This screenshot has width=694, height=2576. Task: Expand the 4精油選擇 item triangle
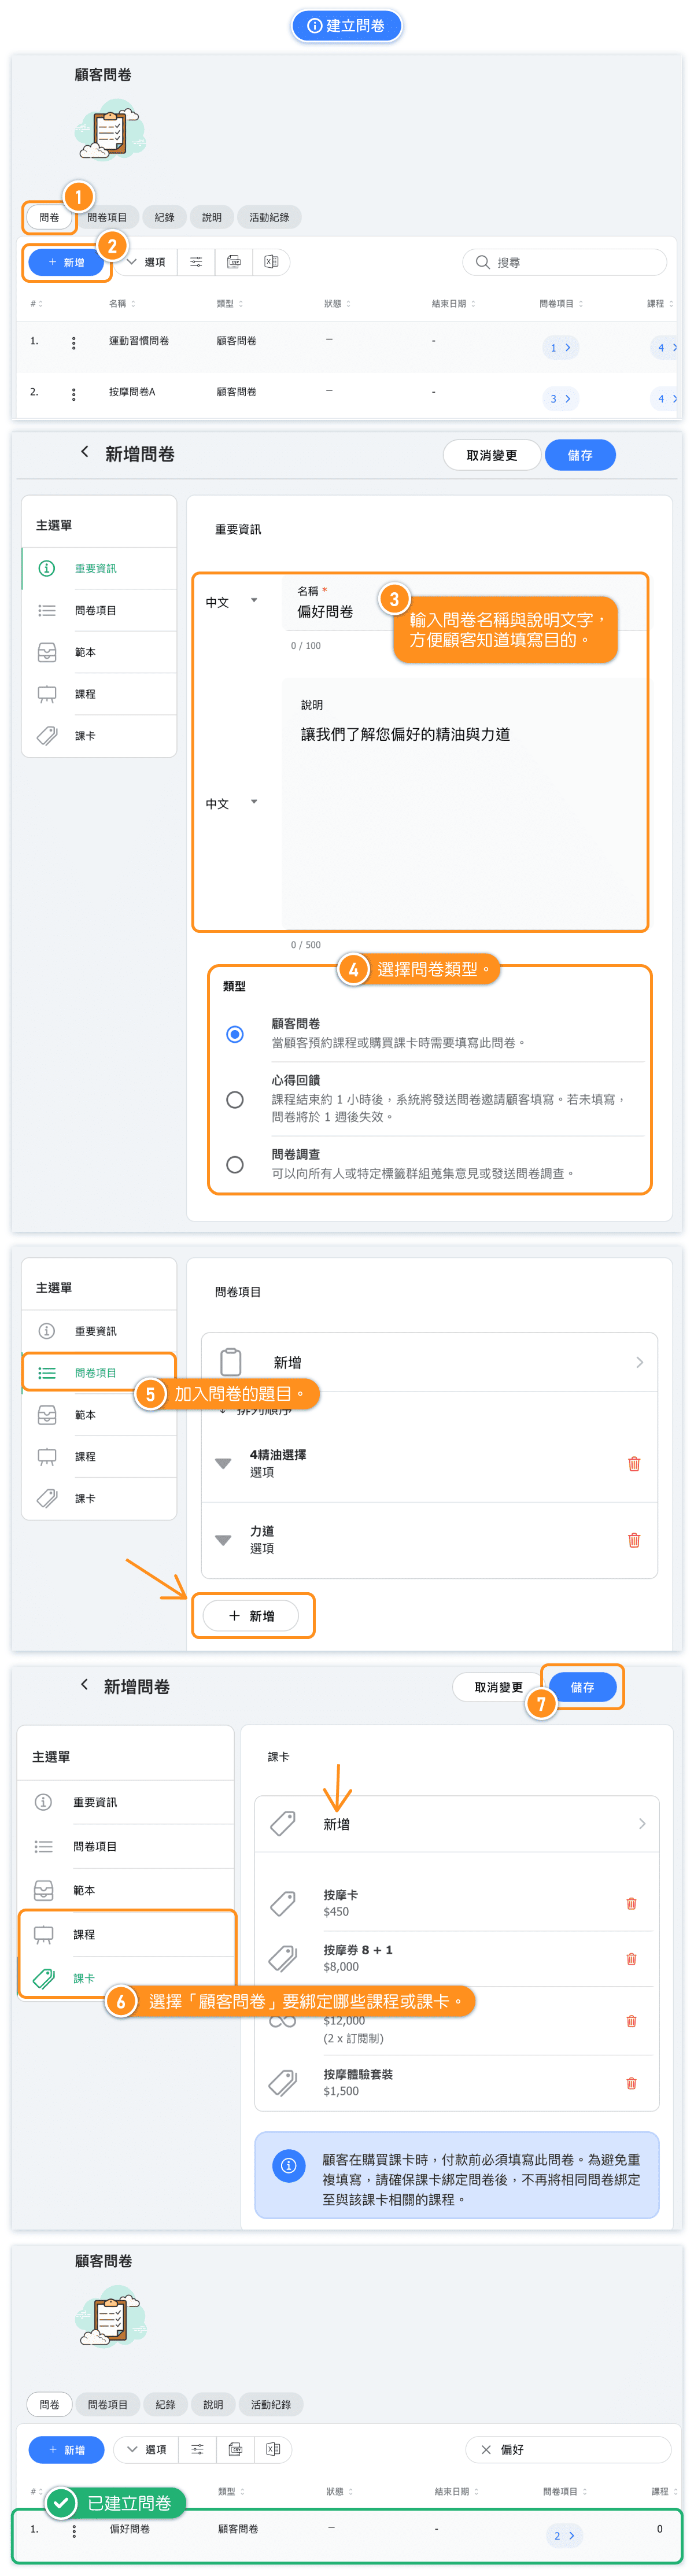[x=223, y=1463]
